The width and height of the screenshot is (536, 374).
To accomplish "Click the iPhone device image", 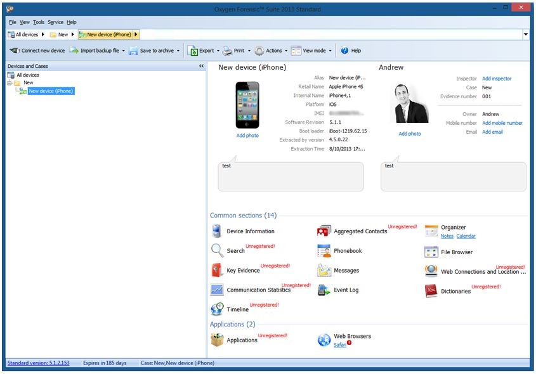I will pos(247,105).
